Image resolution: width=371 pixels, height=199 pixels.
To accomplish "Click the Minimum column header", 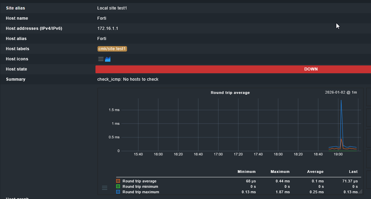I will point(246,172).
